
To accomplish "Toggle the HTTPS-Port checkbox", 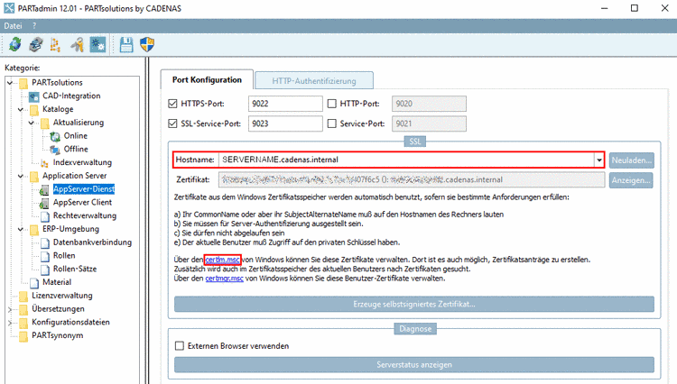I will point(172,104).
